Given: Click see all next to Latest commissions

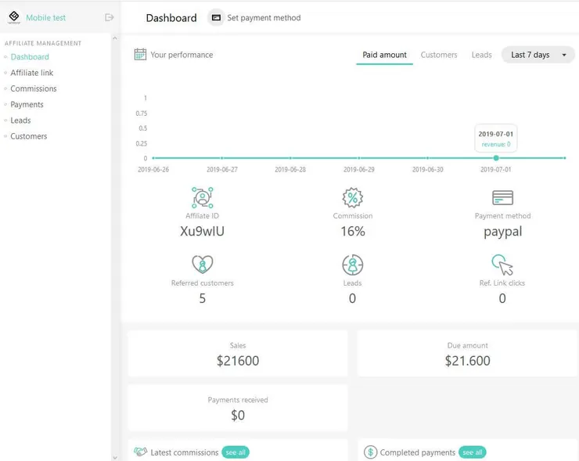Looking at the screenshot, I should [x=236, y=452].
